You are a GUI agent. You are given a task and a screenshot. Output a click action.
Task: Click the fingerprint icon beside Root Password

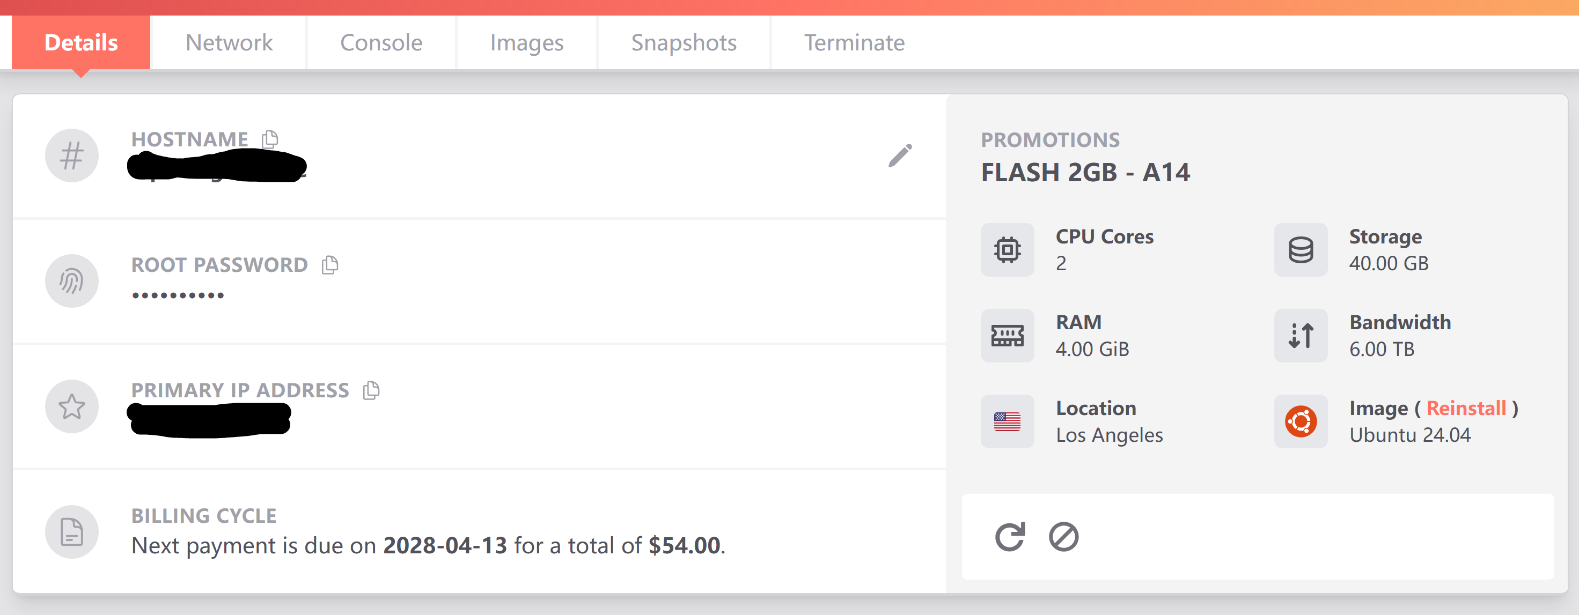[72, 281]
